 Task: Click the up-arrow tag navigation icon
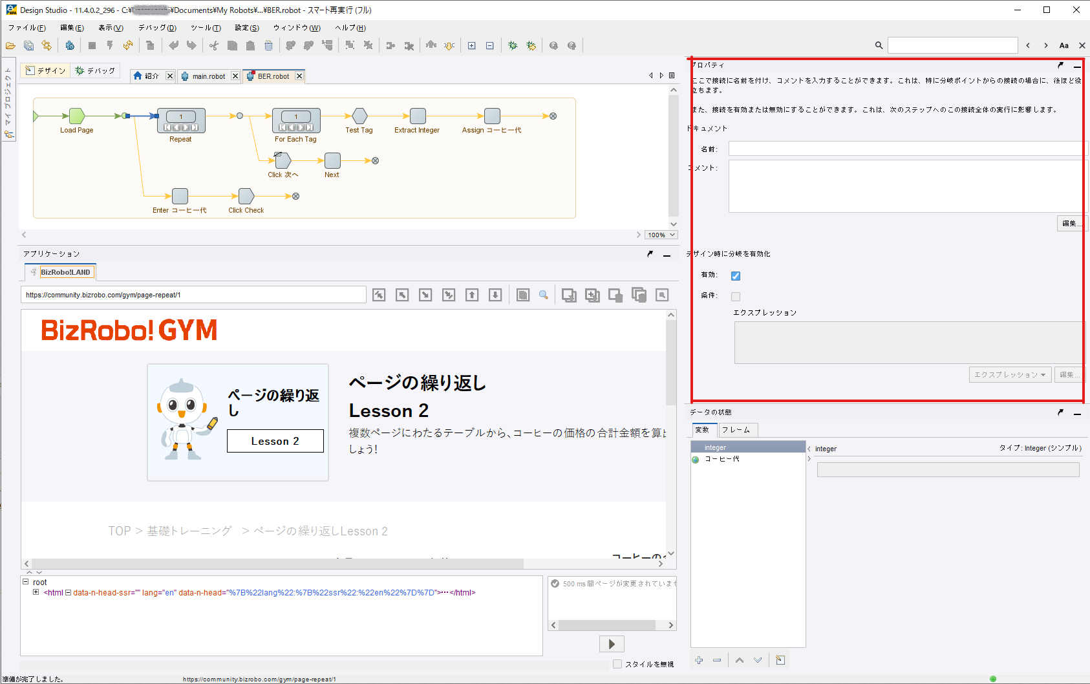tap(472, 295)
